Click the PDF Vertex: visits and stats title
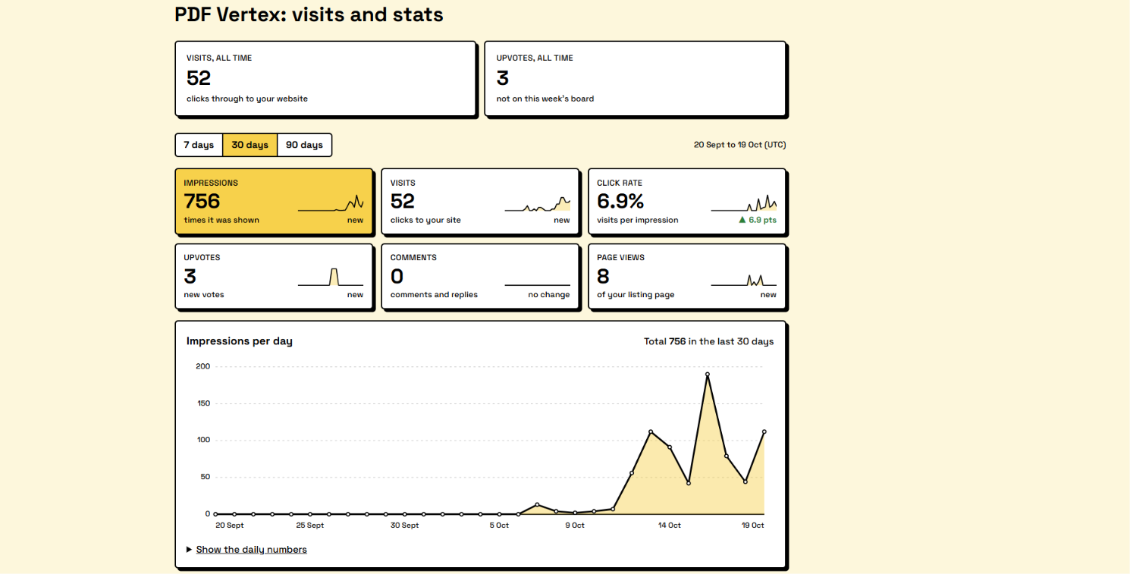The image size is (1130, 574). 309,14
